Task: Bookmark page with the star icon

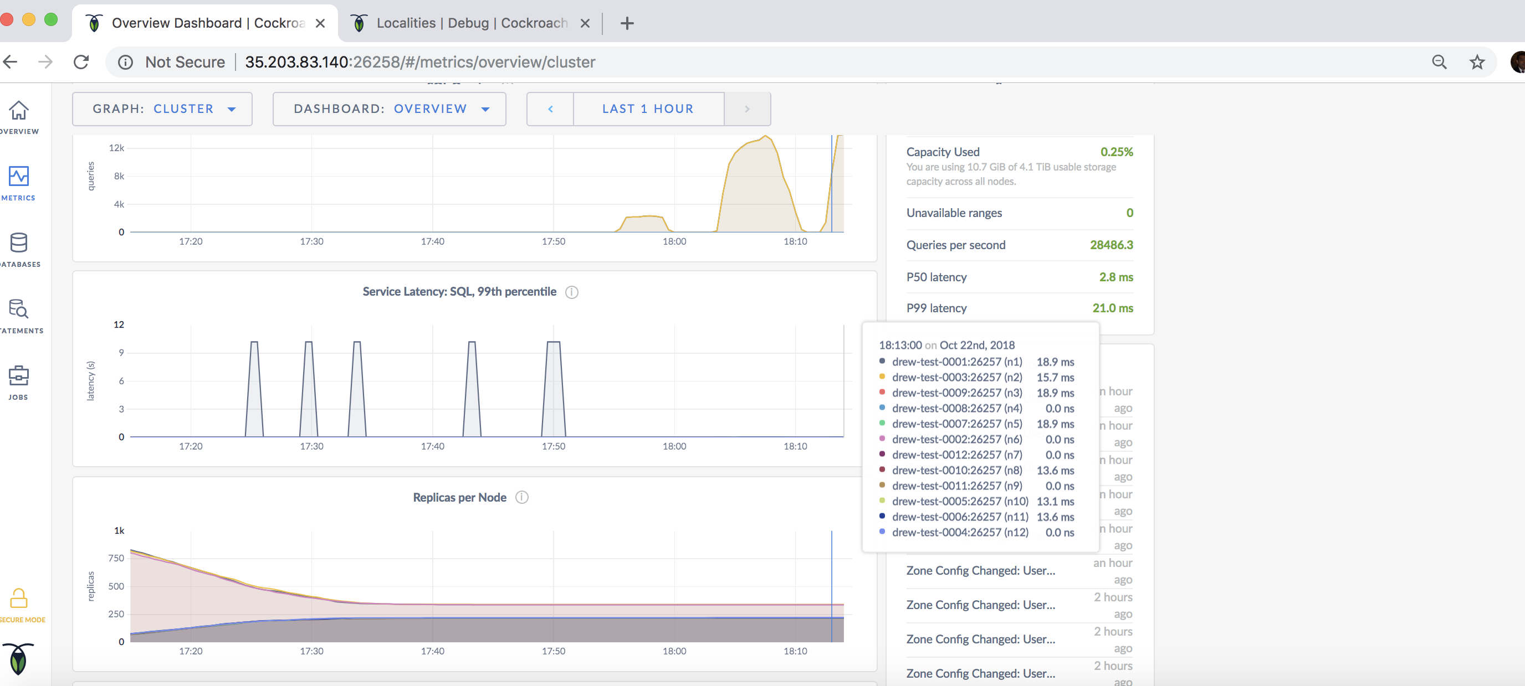Action: click(1477, 62)
